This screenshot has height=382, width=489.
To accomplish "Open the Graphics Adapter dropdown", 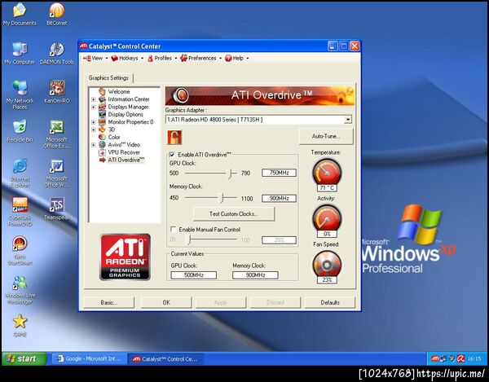I will pos(348,120).
